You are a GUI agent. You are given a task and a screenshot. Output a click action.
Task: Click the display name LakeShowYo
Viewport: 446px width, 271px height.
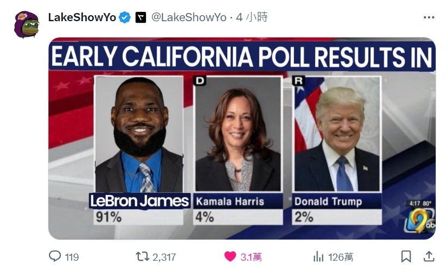tap(82, 17)
